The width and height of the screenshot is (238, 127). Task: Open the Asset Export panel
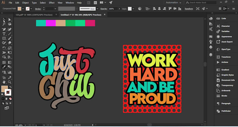(x=227, y=42)
